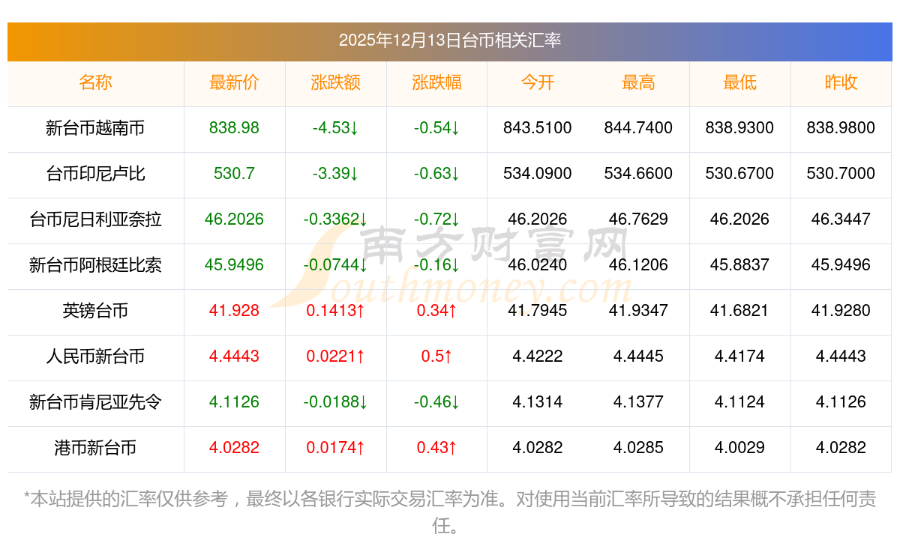Select the 新台币阿根廷比索 row name
The height and width of the screenshot is (549, 900).
pyautogui.click(x=95, y=265)
